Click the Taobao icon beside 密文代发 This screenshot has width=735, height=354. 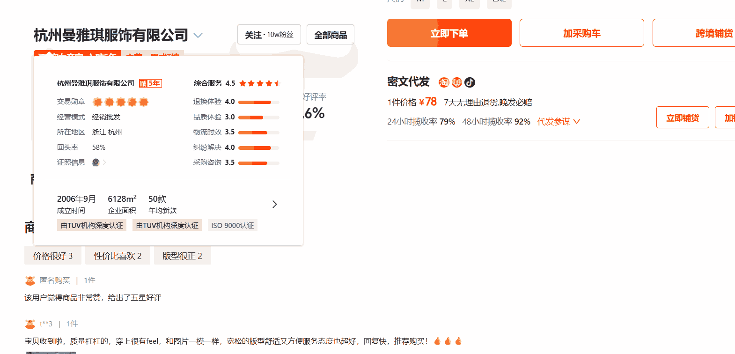click(x=443, y=82)
